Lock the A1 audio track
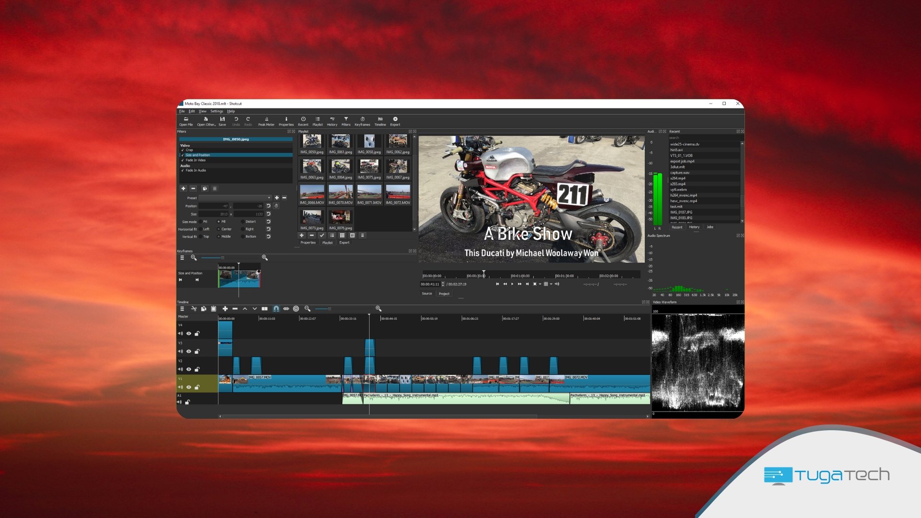Viewport: 921px width, 518px height. pos(188,402)
